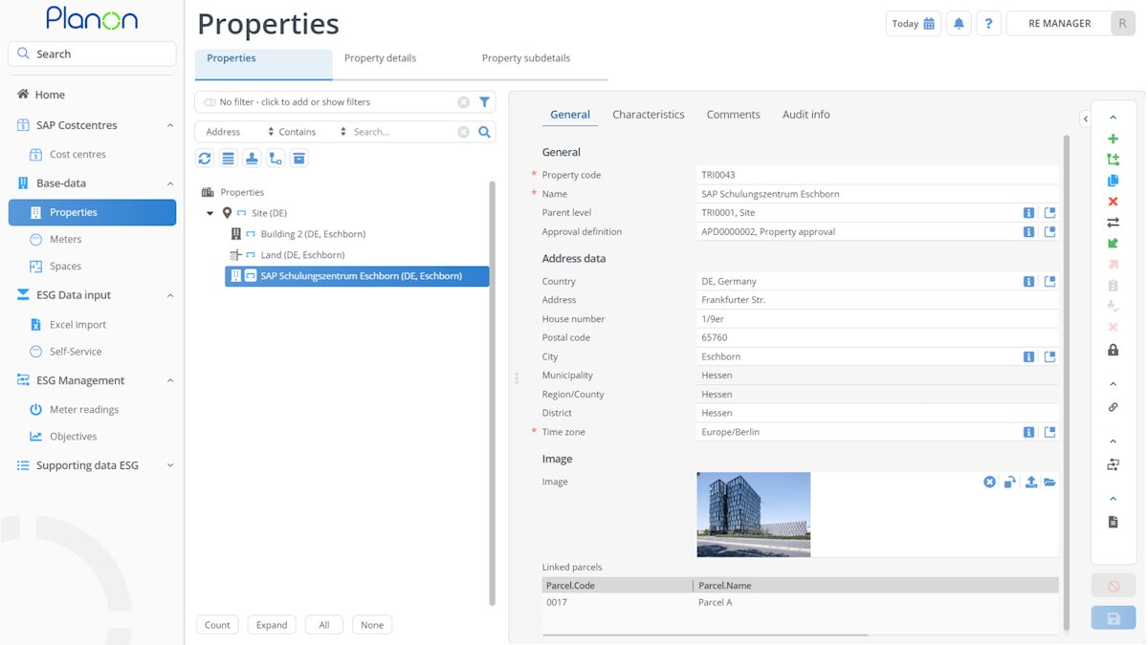
Task: Click the Count button below the tree
Action: click(x=217, y=624)
